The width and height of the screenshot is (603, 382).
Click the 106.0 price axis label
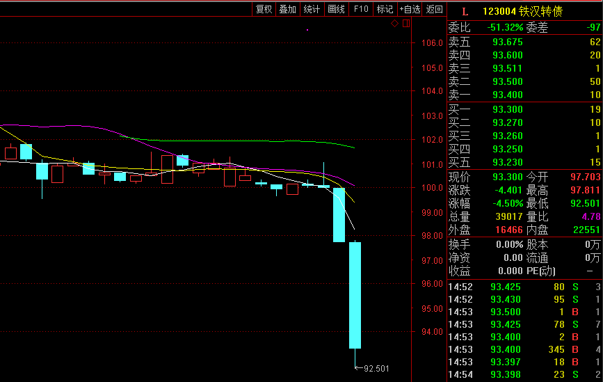pos(432,43)
